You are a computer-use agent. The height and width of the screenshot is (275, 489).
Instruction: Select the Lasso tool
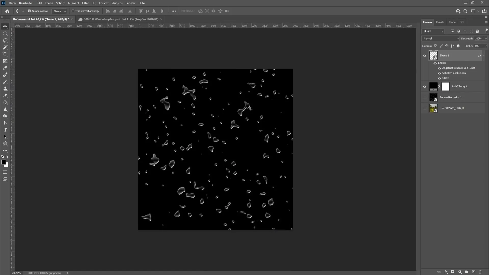[5, 40]
